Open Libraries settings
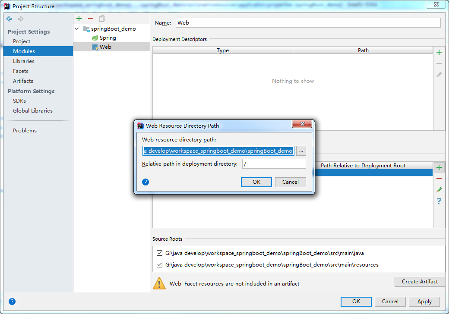 click(x=23, y=61)
